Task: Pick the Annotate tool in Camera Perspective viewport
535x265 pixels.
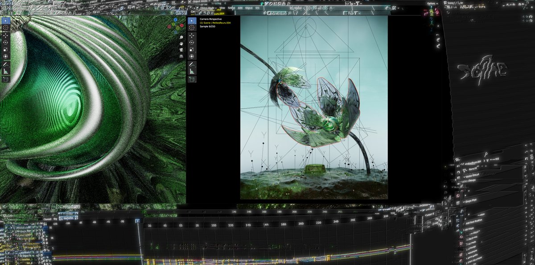Action: (192, 64)
